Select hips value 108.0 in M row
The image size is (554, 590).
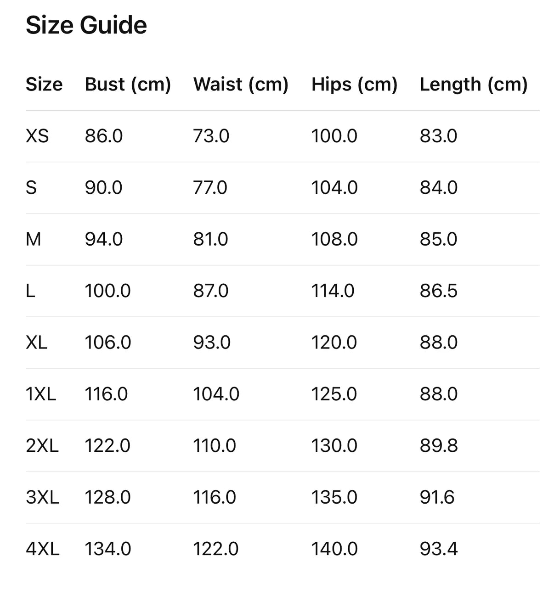coord(334,240)
